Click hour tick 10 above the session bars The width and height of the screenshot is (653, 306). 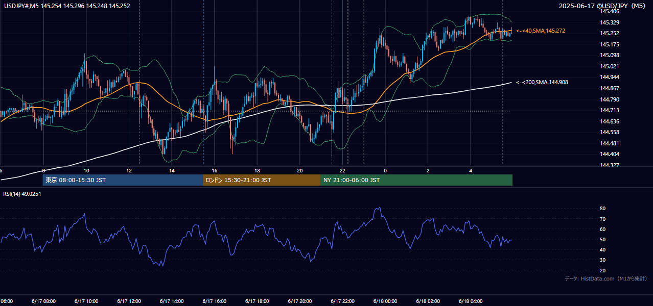[x=86, y=170]
